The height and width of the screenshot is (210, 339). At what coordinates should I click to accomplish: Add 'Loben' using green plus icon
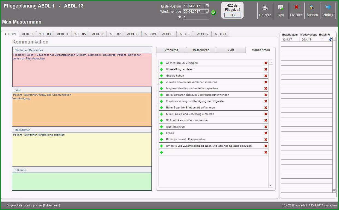tap(161, 133)
